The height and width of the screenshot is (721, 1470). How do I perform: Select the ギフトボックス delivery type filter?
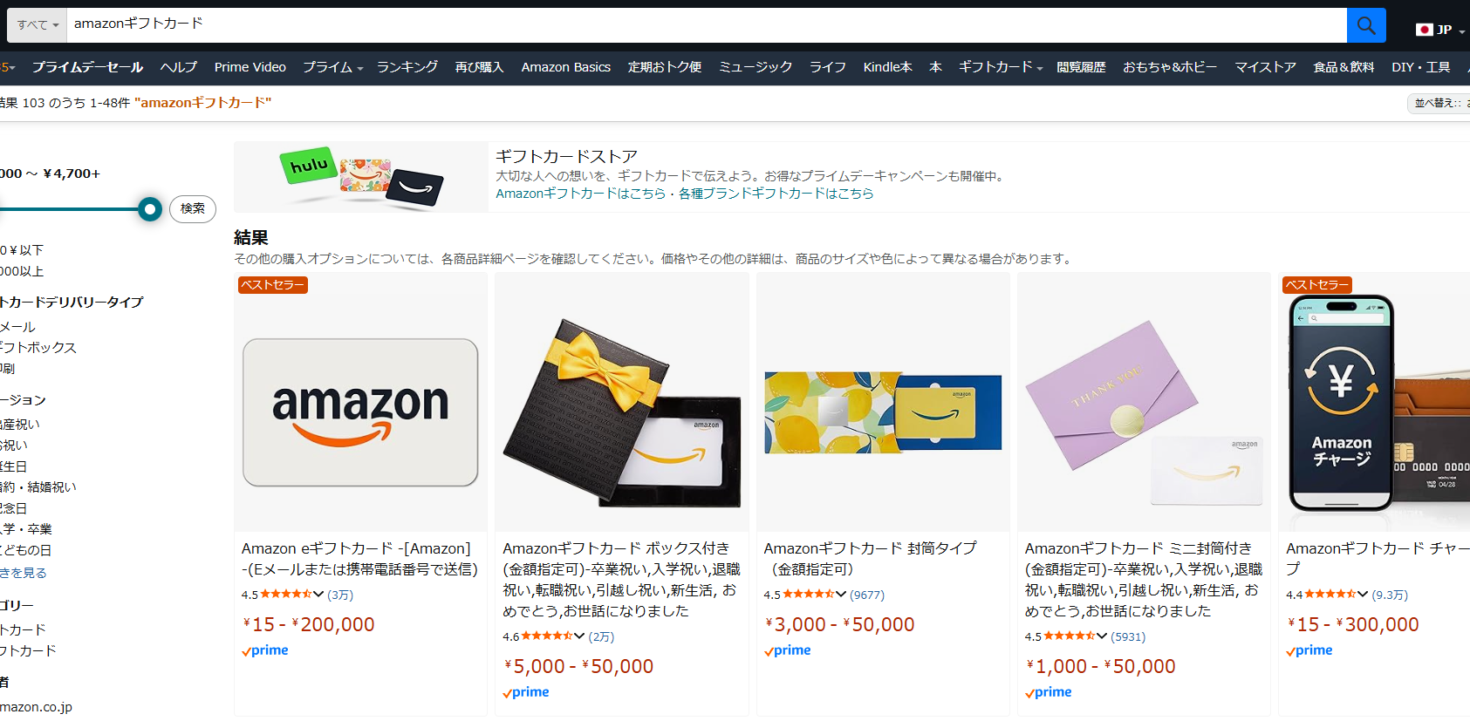(38, 347)
